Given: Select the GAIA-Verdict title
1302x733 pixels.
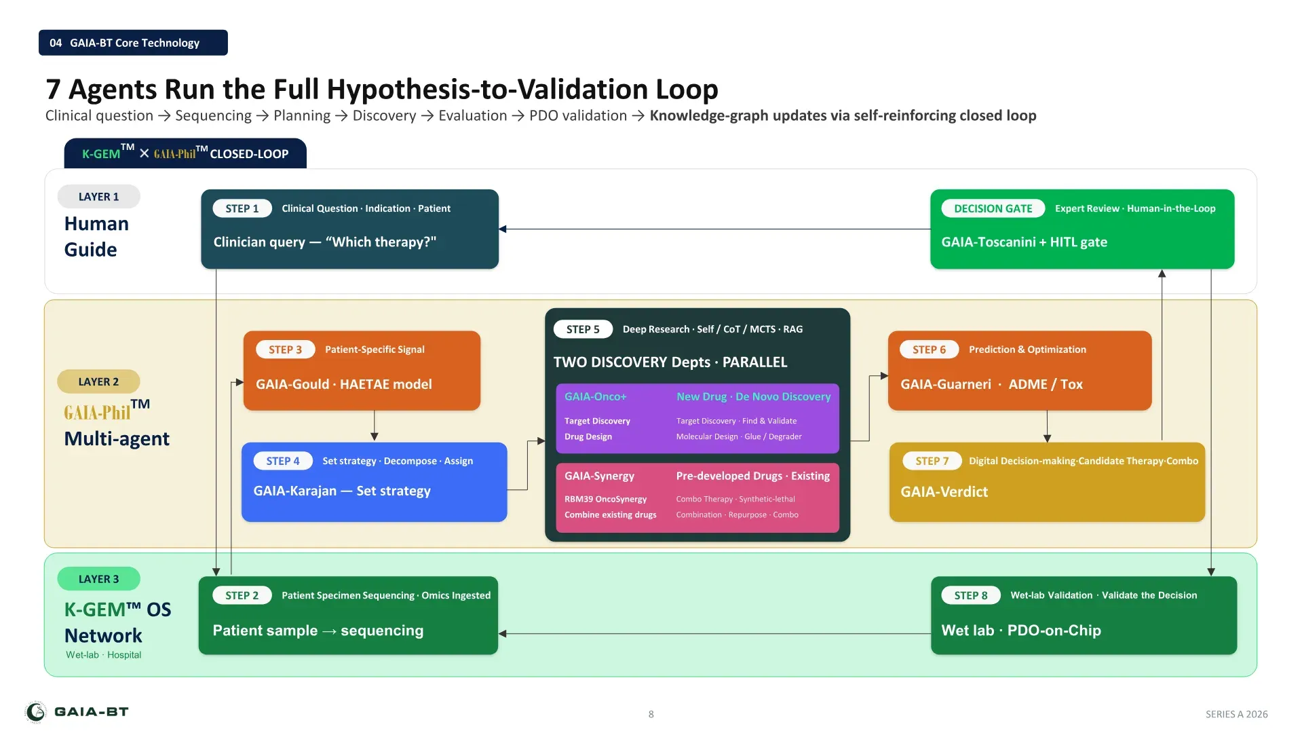Looking at the screenshot, I should (944, 491).
